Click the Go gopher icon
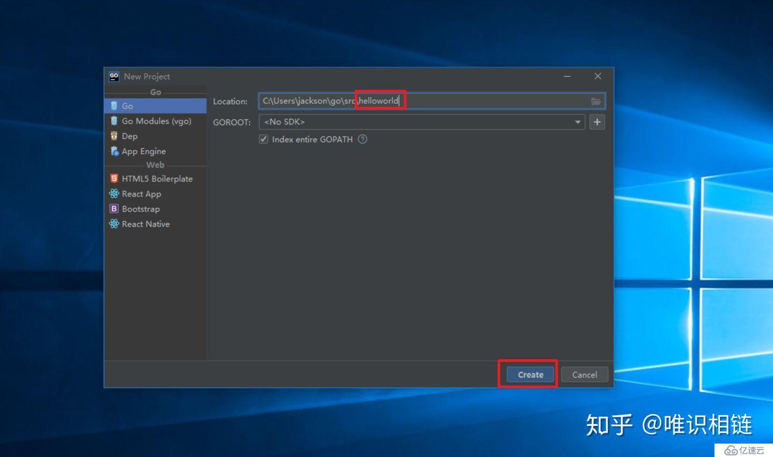Screen dimensions: 773x457 pos(114,106)
